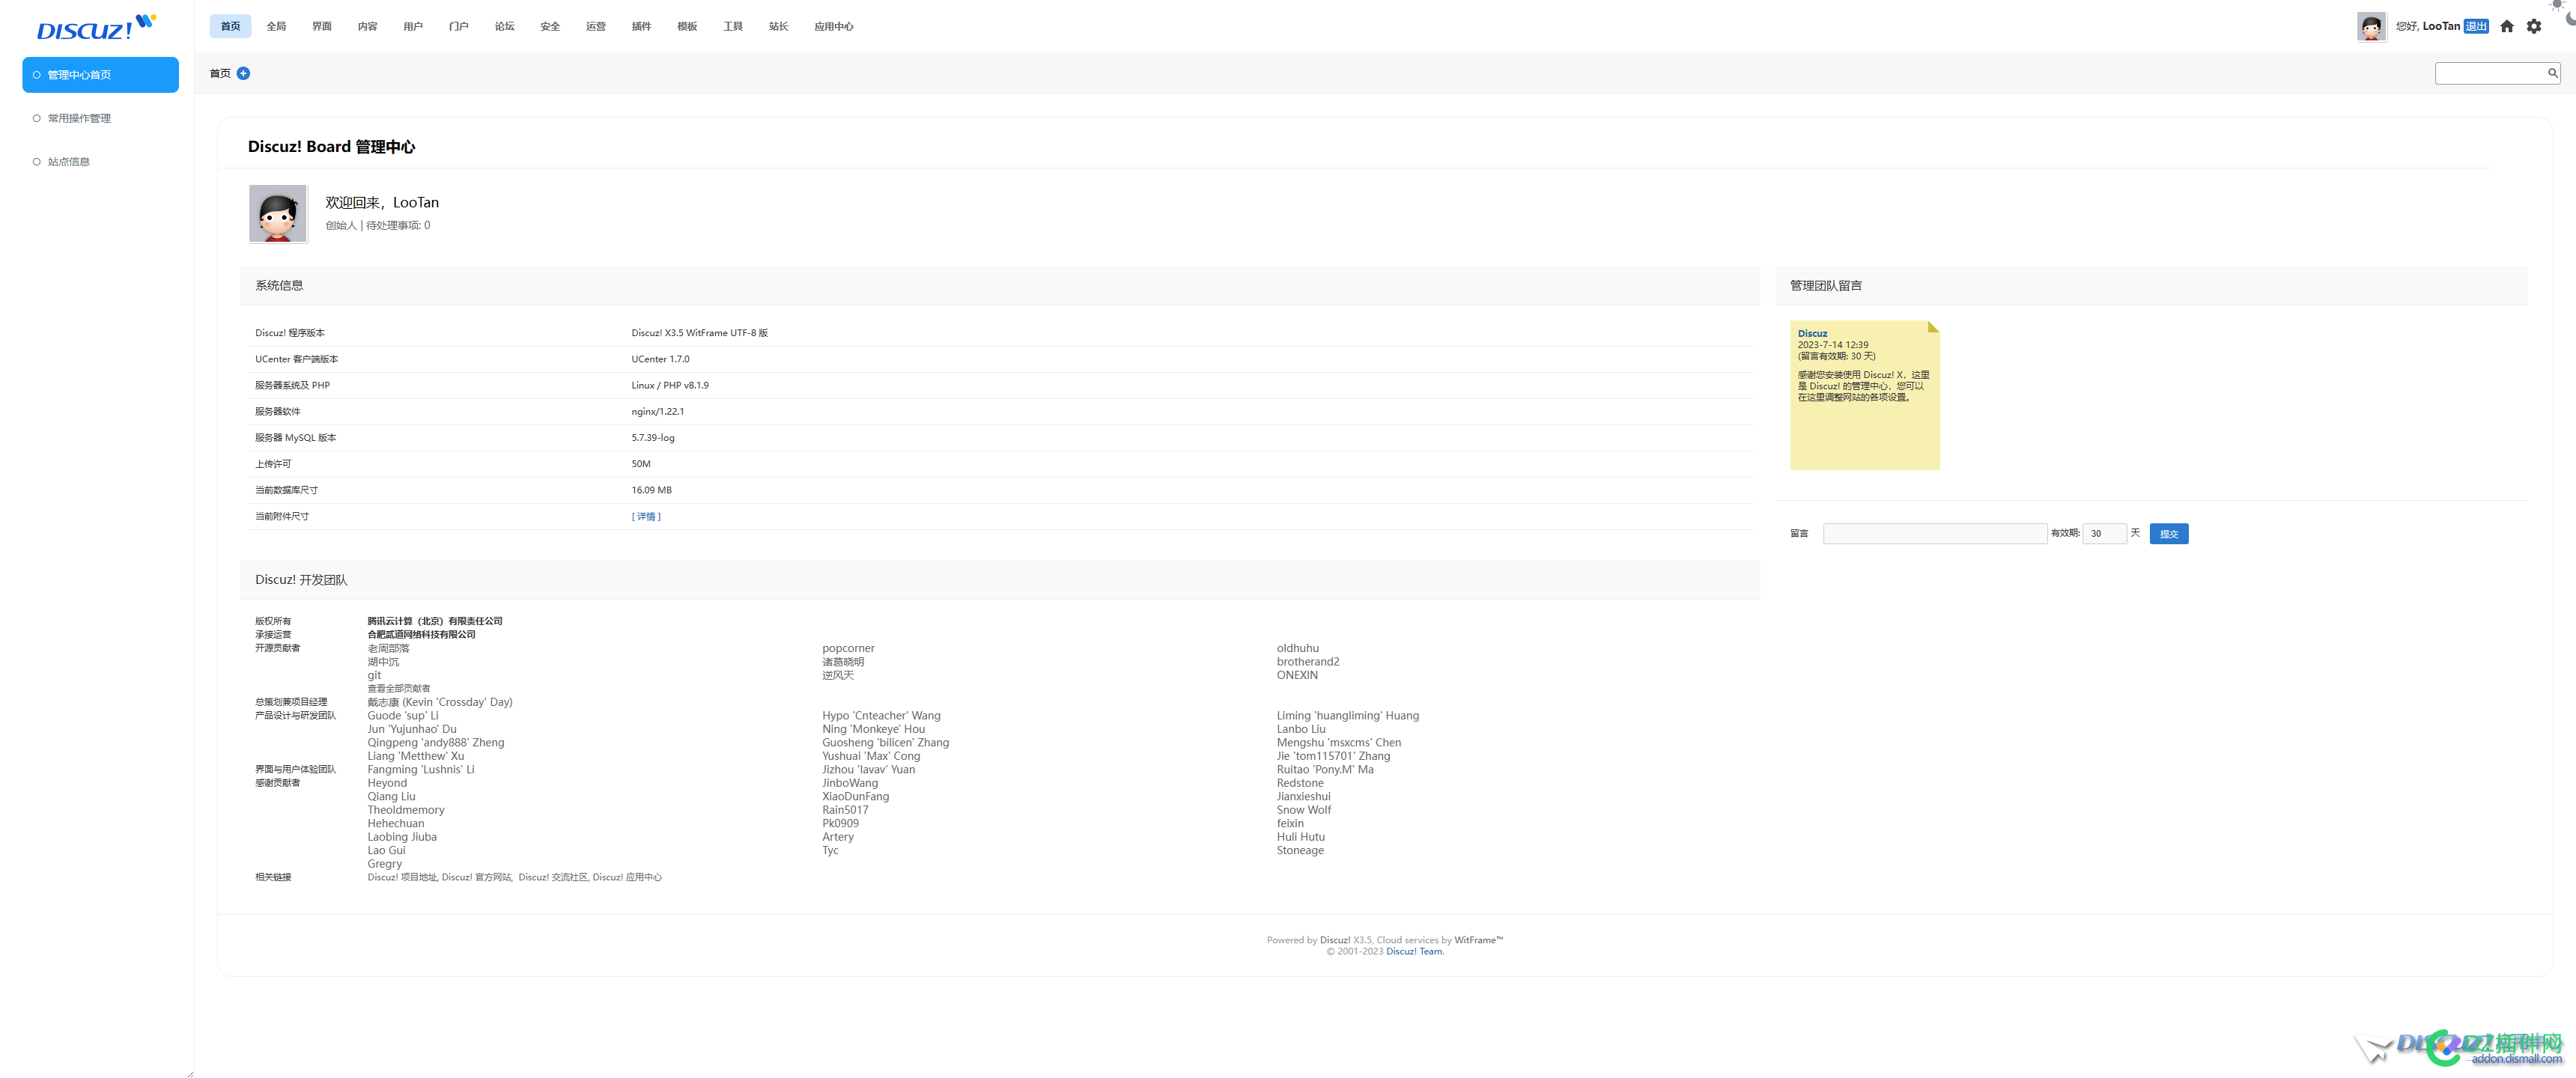Click the 腾讯云计算（北京）有限责任公司 company name
Screen dimensions: 2576x1078
tap(434, 621)
